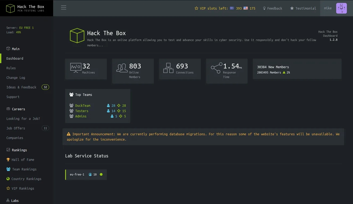This screenshot has height=204, width=353.
Task: Click the Main section cube icon
Action: [8, 49]
